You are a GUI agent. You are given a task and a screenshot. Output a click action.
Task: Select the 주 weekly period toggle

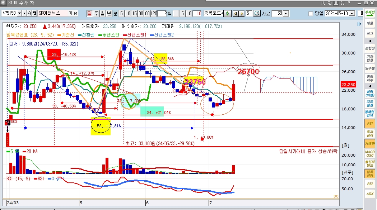96,14
